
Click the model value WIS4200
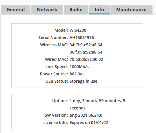[x=78, y=30]
